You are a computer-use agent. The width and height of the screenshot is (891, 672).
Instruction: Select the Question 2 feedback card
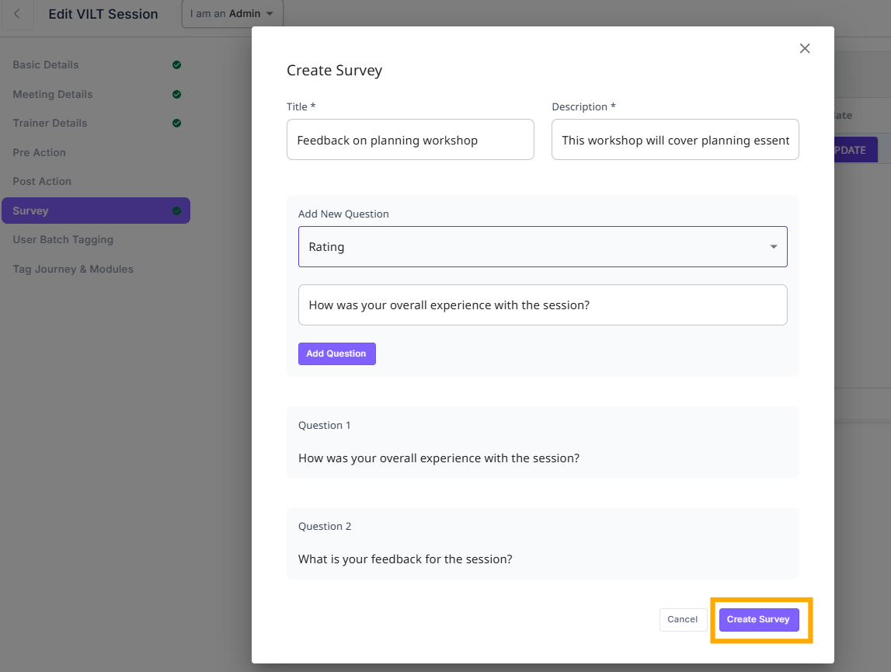[542, 543]
